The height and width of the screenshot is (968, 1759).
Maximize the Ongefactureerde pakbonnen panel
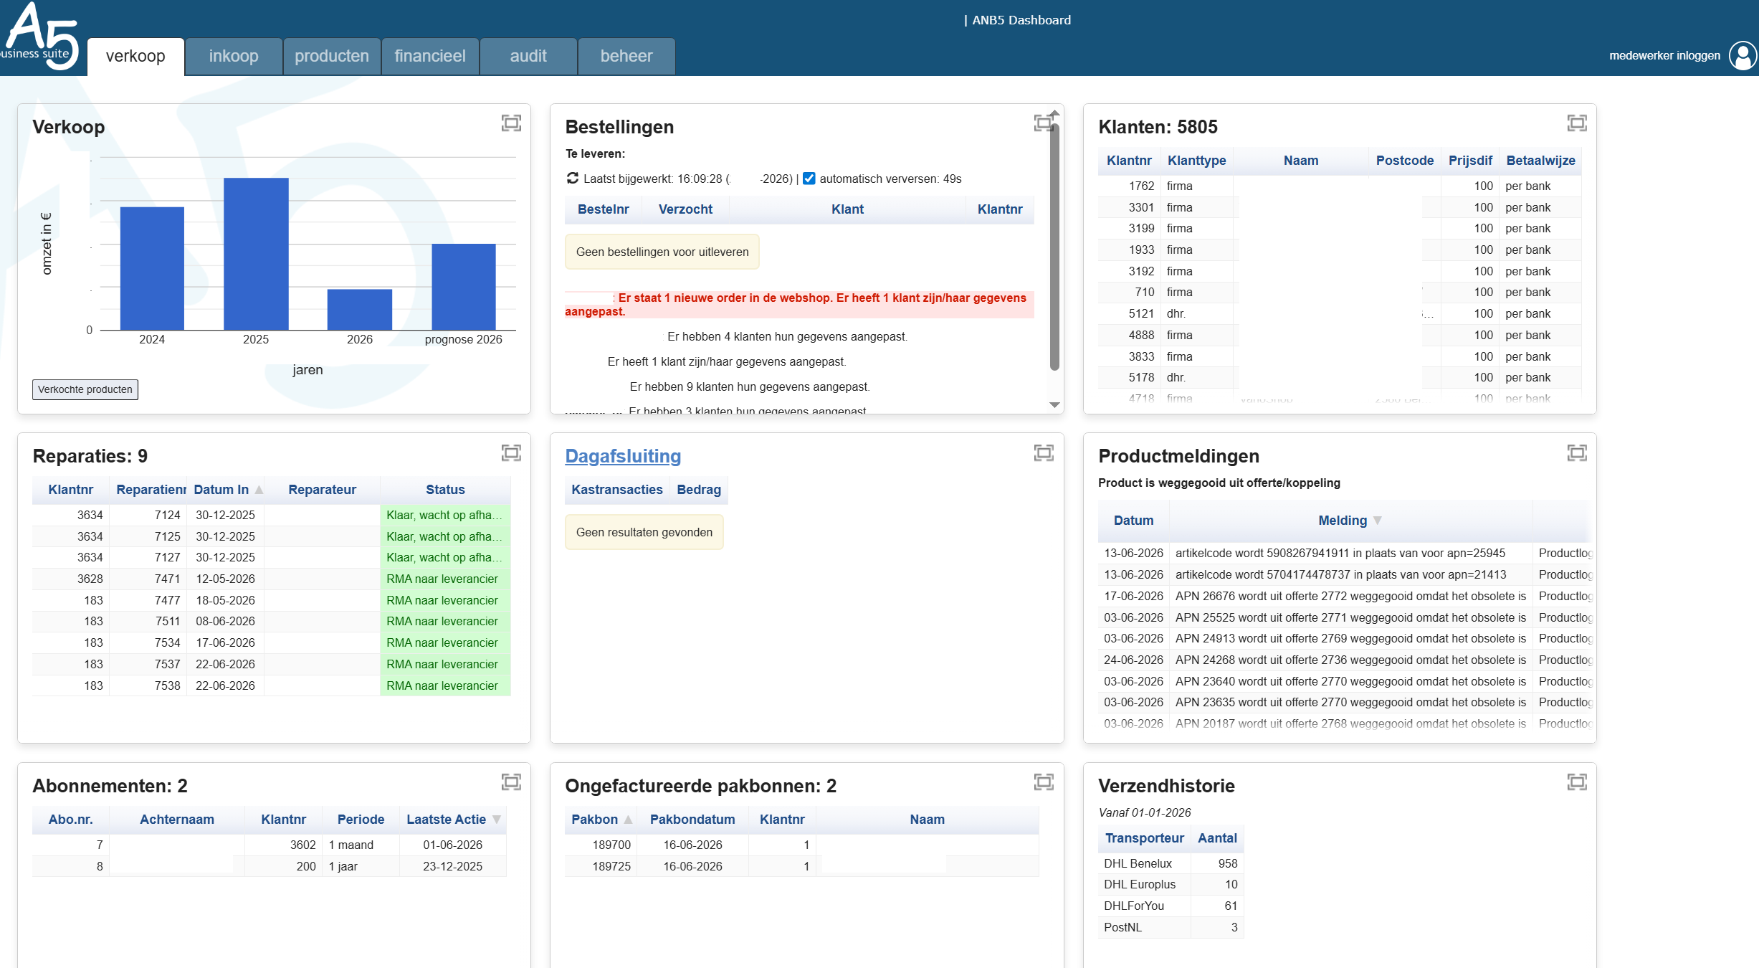pos(1044,782)
